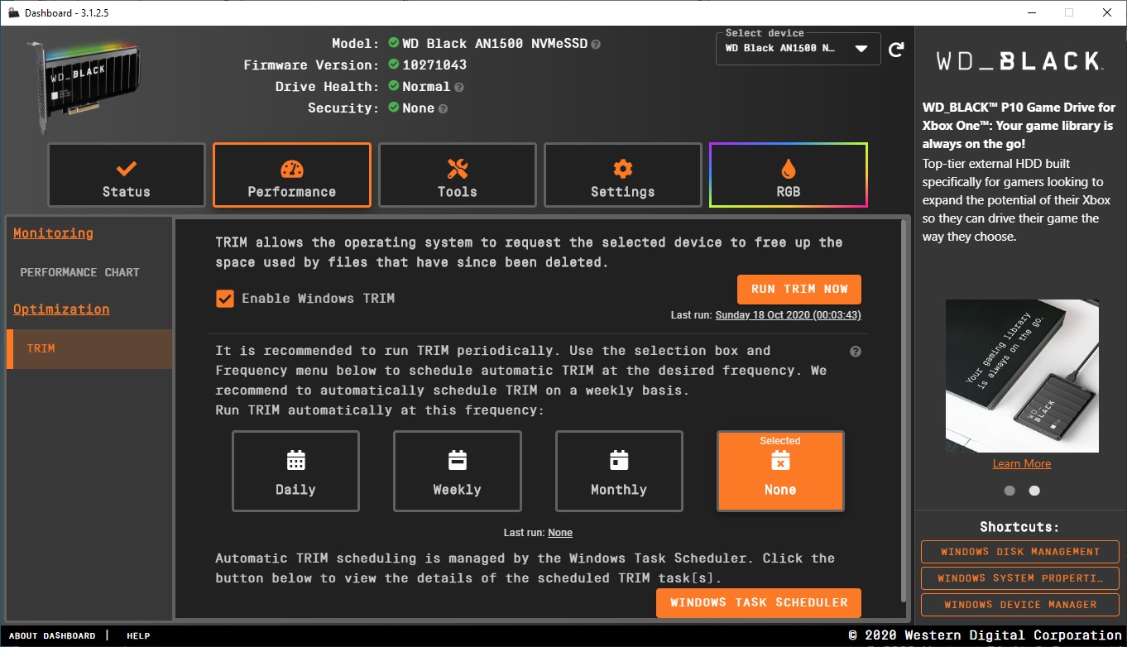Click the scheduled last run None link
1127x647 pixels.
[x=560, y=533]
